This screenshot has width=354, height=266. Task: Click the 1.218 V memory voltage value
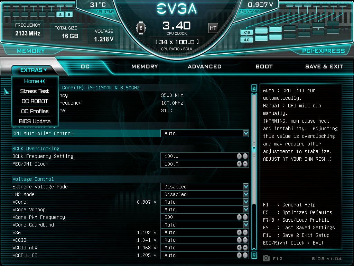pos(104,39)
